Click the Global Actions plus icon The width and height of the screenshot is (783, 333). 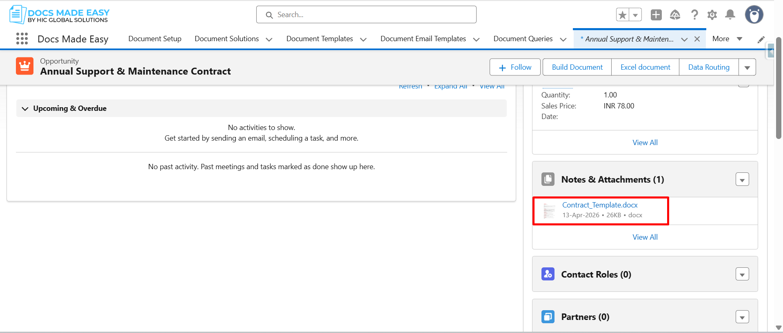pyautogui.click(x=656, y=15)
